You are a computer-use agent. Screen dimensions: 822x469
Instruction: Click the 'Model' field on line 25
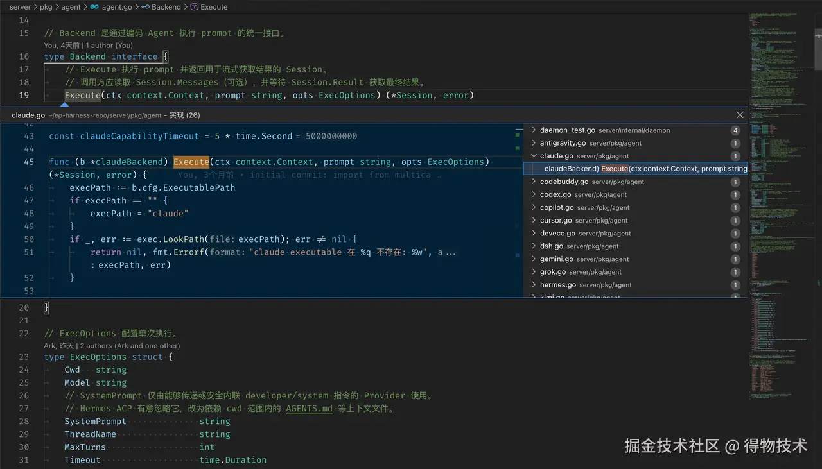[78, 382]
